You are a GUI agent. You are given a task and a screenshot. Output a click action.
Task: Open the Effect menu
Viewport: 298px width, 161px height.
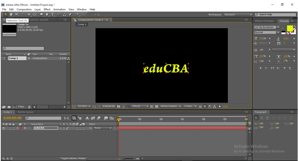[x=47, y=9]
